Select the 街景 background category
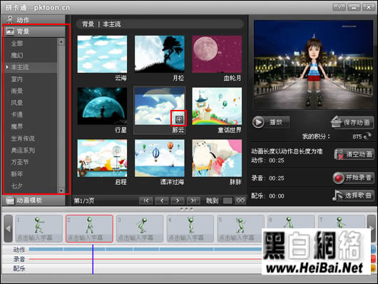Image resolution: width=378 pixels, height=284 pixels. pos(17,91)
